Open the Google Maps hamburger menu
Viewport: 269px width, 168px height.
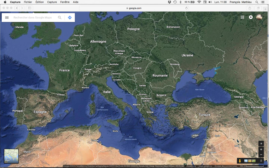pos(7,18)
